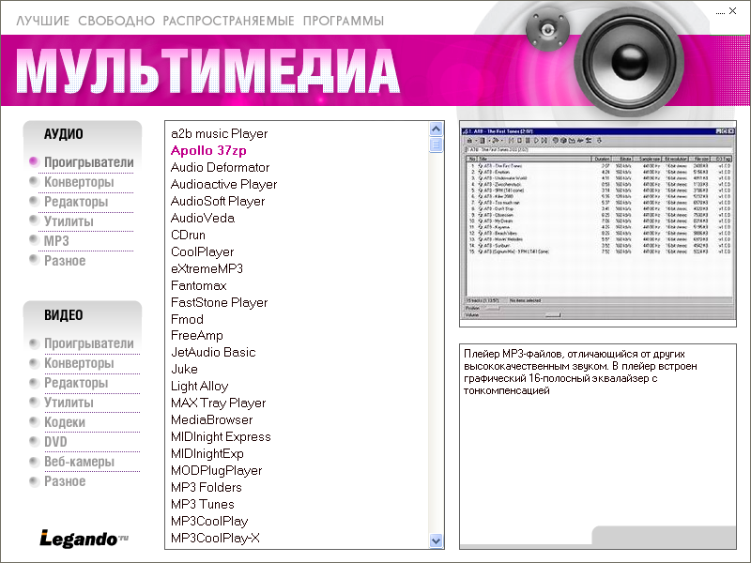The image size is (751, 563).
Task: Select the MP3 category in АУДИО
Action: (x=56, y=241)
